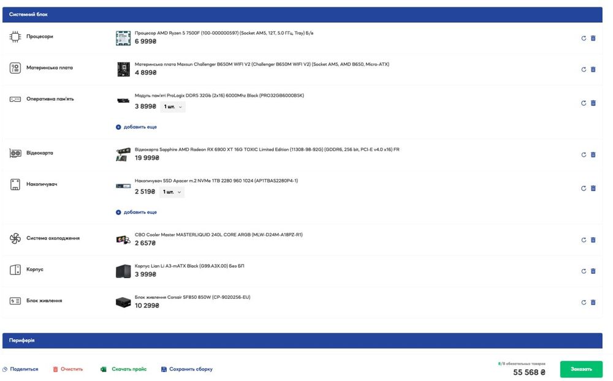This screenshot has height=381, width=613.
Task: Click the Процесори category chip icon
Action: pos(15,37)
